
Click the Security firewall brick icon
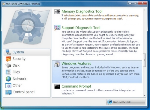pos(8,59)
